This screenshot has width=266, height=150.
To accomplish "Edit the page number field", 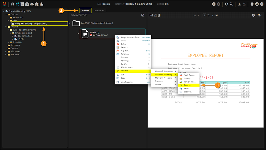I will click(x=204, y=15).
